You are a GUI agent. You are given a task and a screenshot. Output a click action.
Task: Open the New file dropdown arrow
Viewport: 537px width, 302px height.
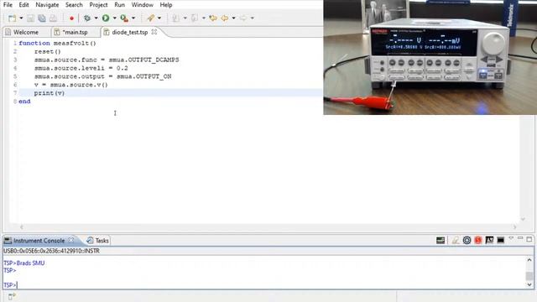21,18
